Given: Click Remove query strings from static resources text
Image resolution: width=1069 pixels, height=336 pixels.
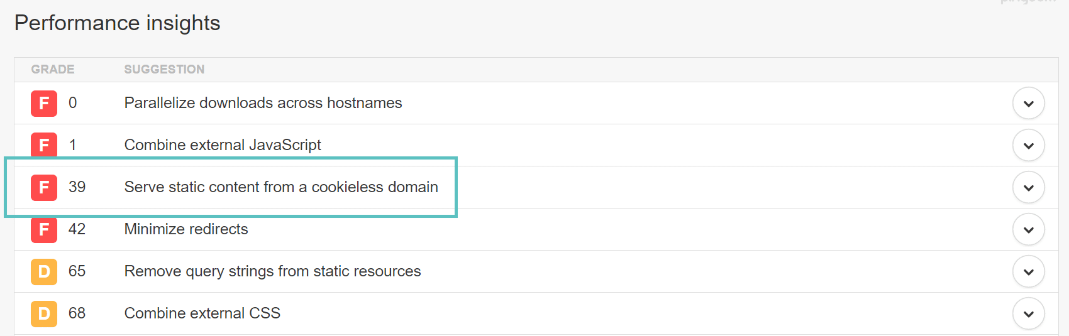Looking at the screenshot, I should click(x=272, y=271).
